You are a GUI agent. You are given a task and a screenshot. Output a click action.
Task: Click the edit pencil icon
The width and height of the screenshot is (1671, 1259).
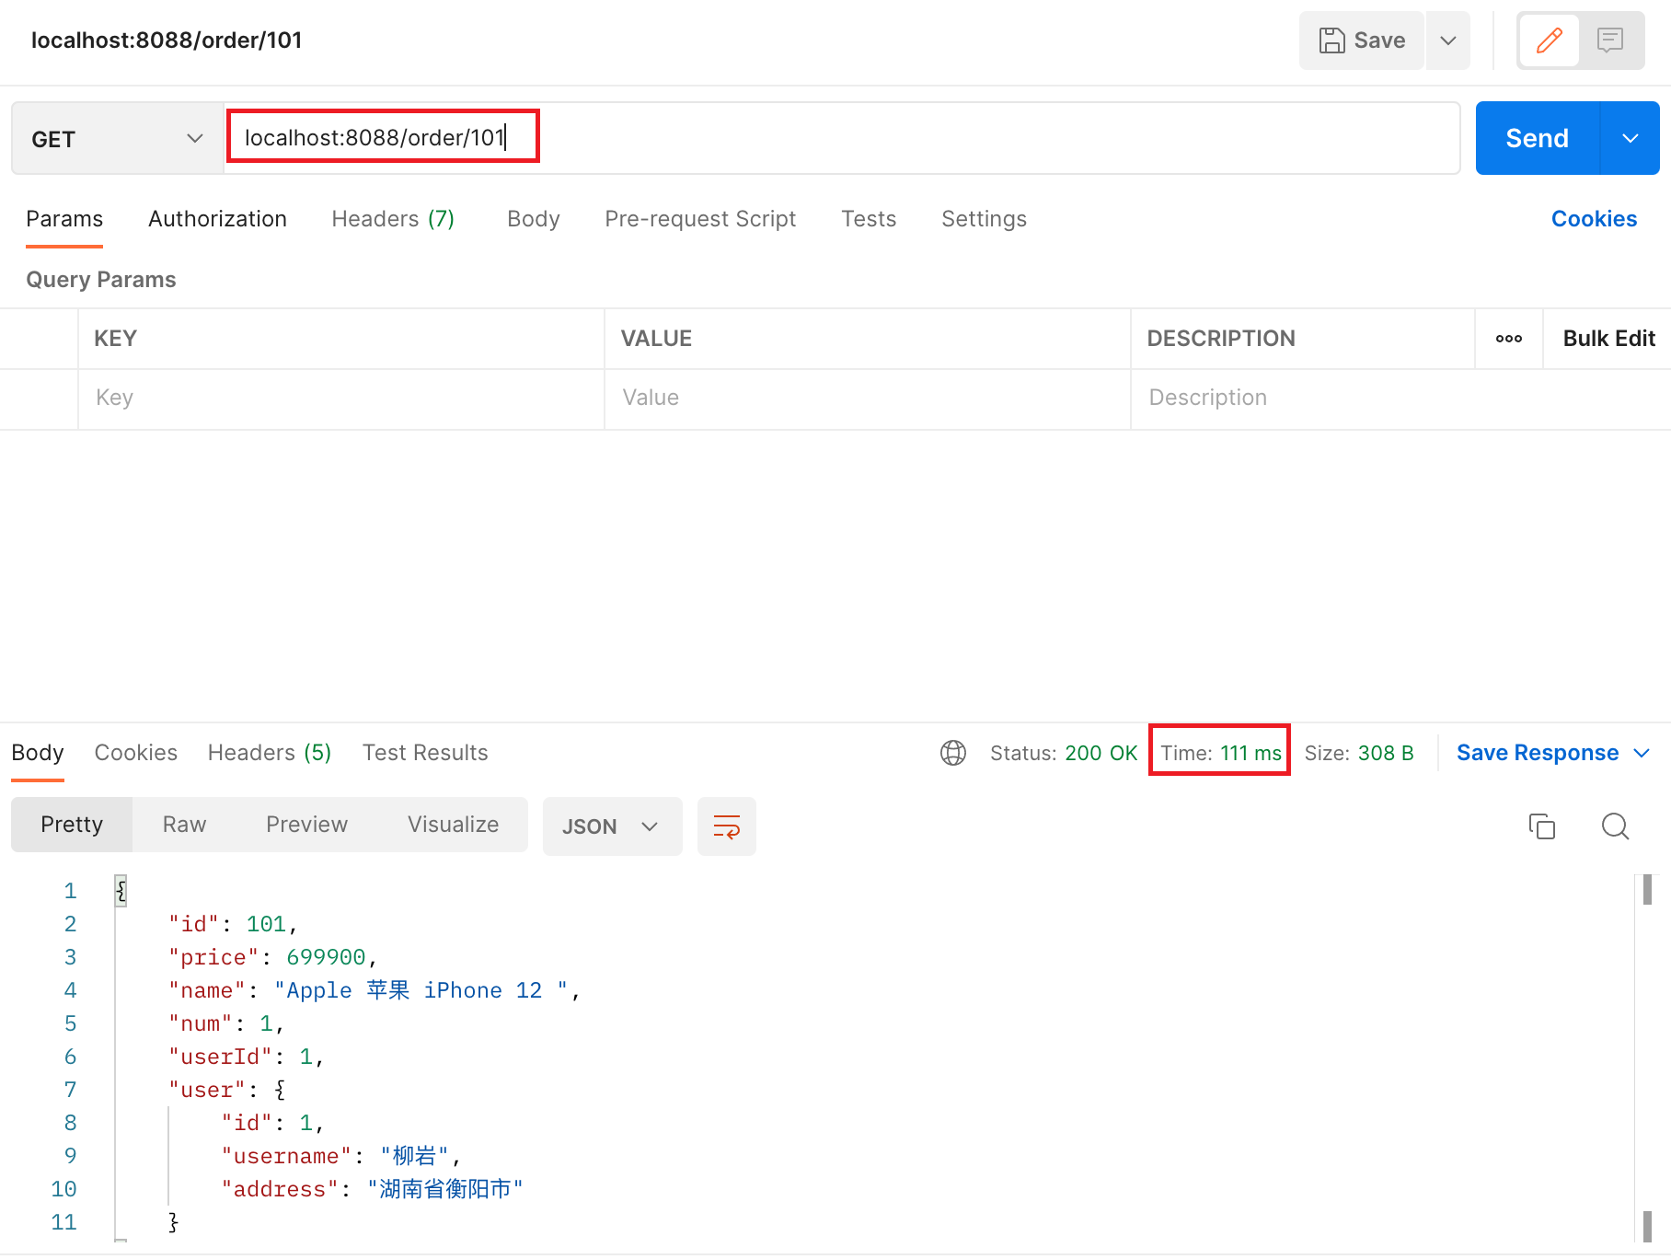tap(1549, 40)
